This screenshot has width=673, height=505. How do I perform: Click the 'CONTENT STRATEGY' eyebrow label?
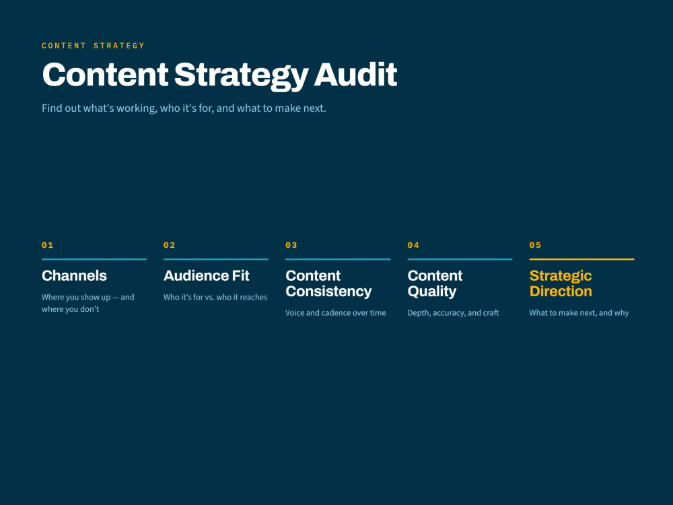pyautogui.click(x=93, y=46)
